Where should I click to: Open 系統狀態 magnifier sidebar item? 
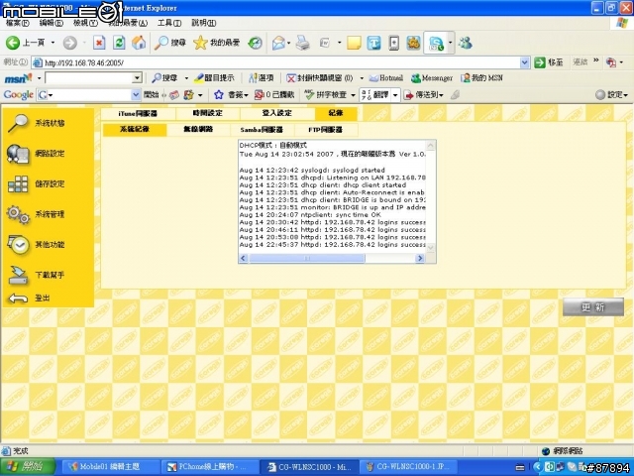37,123
